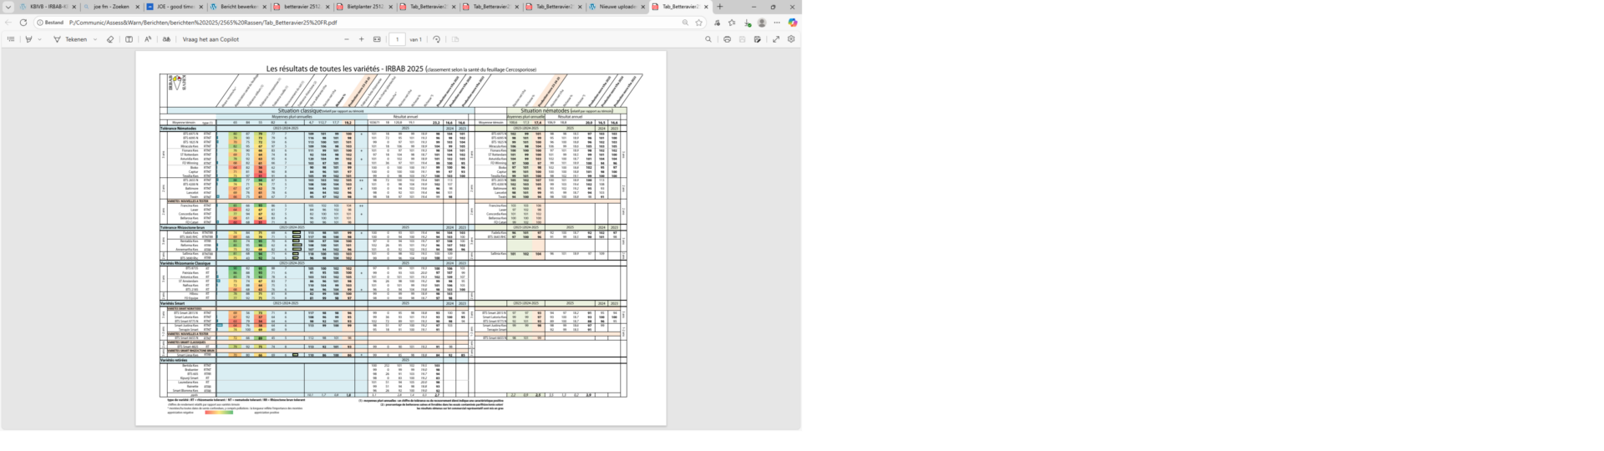Switch to the Bericht bewerken tab
1604x451 pixels.
(238, 7)
